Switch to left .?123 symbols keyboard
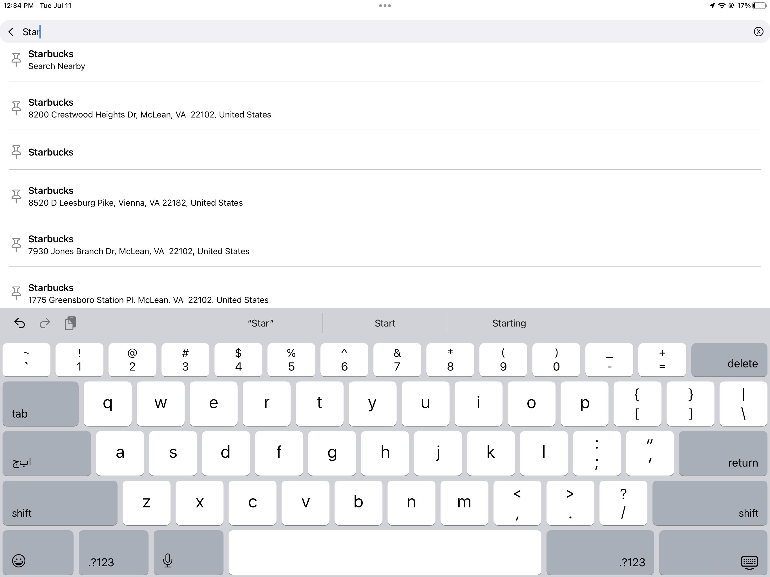This screenshot has height=577, width=770. point(114,552)
